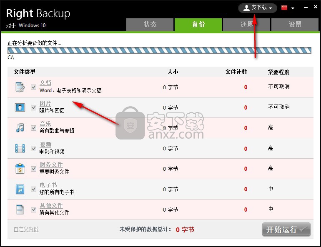Click the 开始运行 start button
This screenshot has width=321, height=247.
coord(286,230)
